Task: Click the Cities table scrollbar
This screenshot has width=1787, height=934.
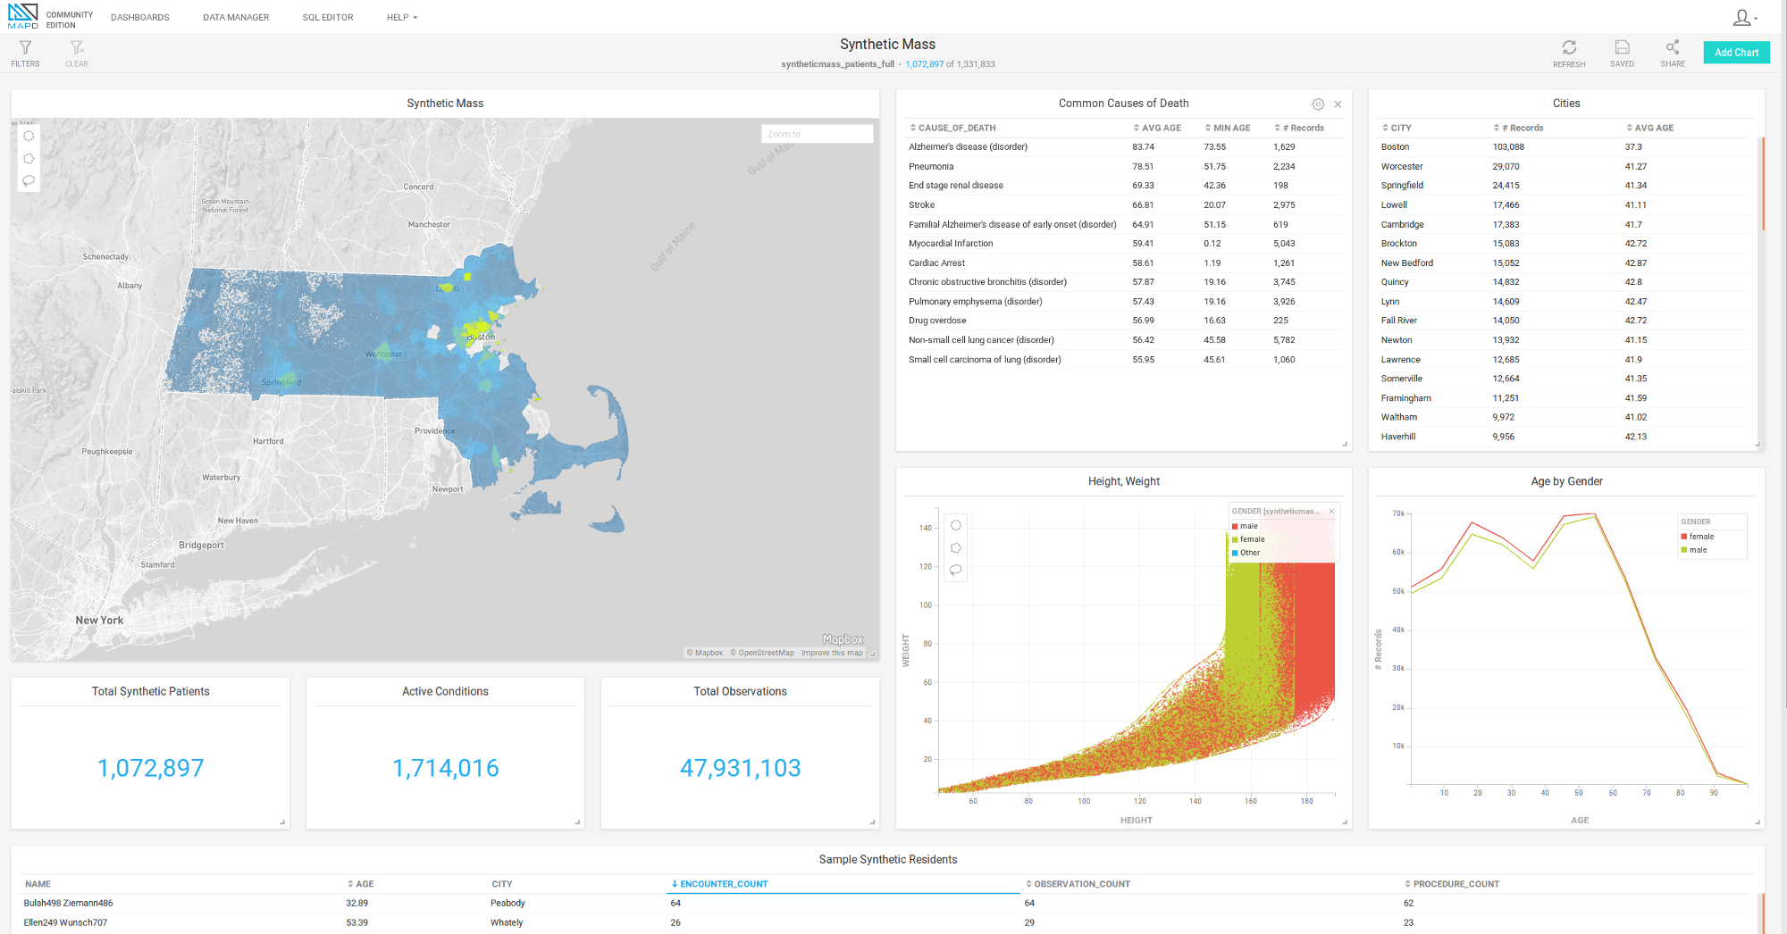Action: (1762, 183)
